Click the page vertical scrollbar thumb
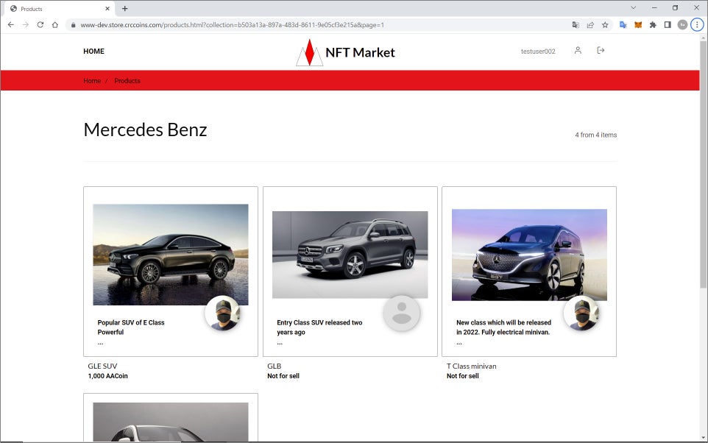This screenshot has height=443, width=708. 703,165
